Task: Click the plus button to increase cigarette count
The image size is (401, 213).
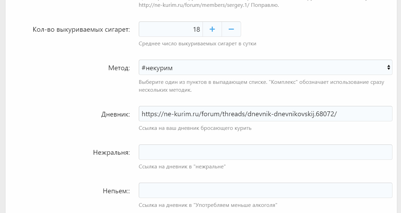Action: tap(212, 29)
